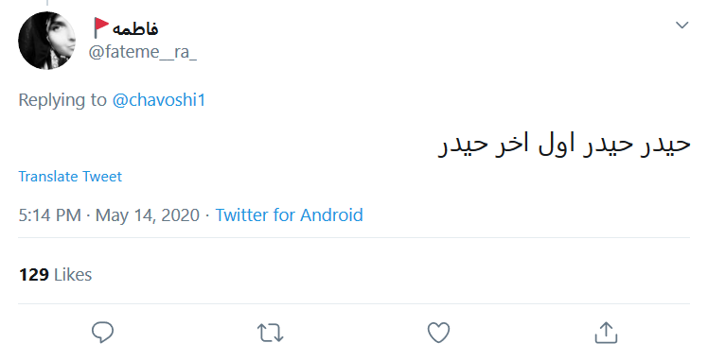This screenshot has width=708, height=360.
Task: Like the tweet with the heart icon
Action: point(438,333)
